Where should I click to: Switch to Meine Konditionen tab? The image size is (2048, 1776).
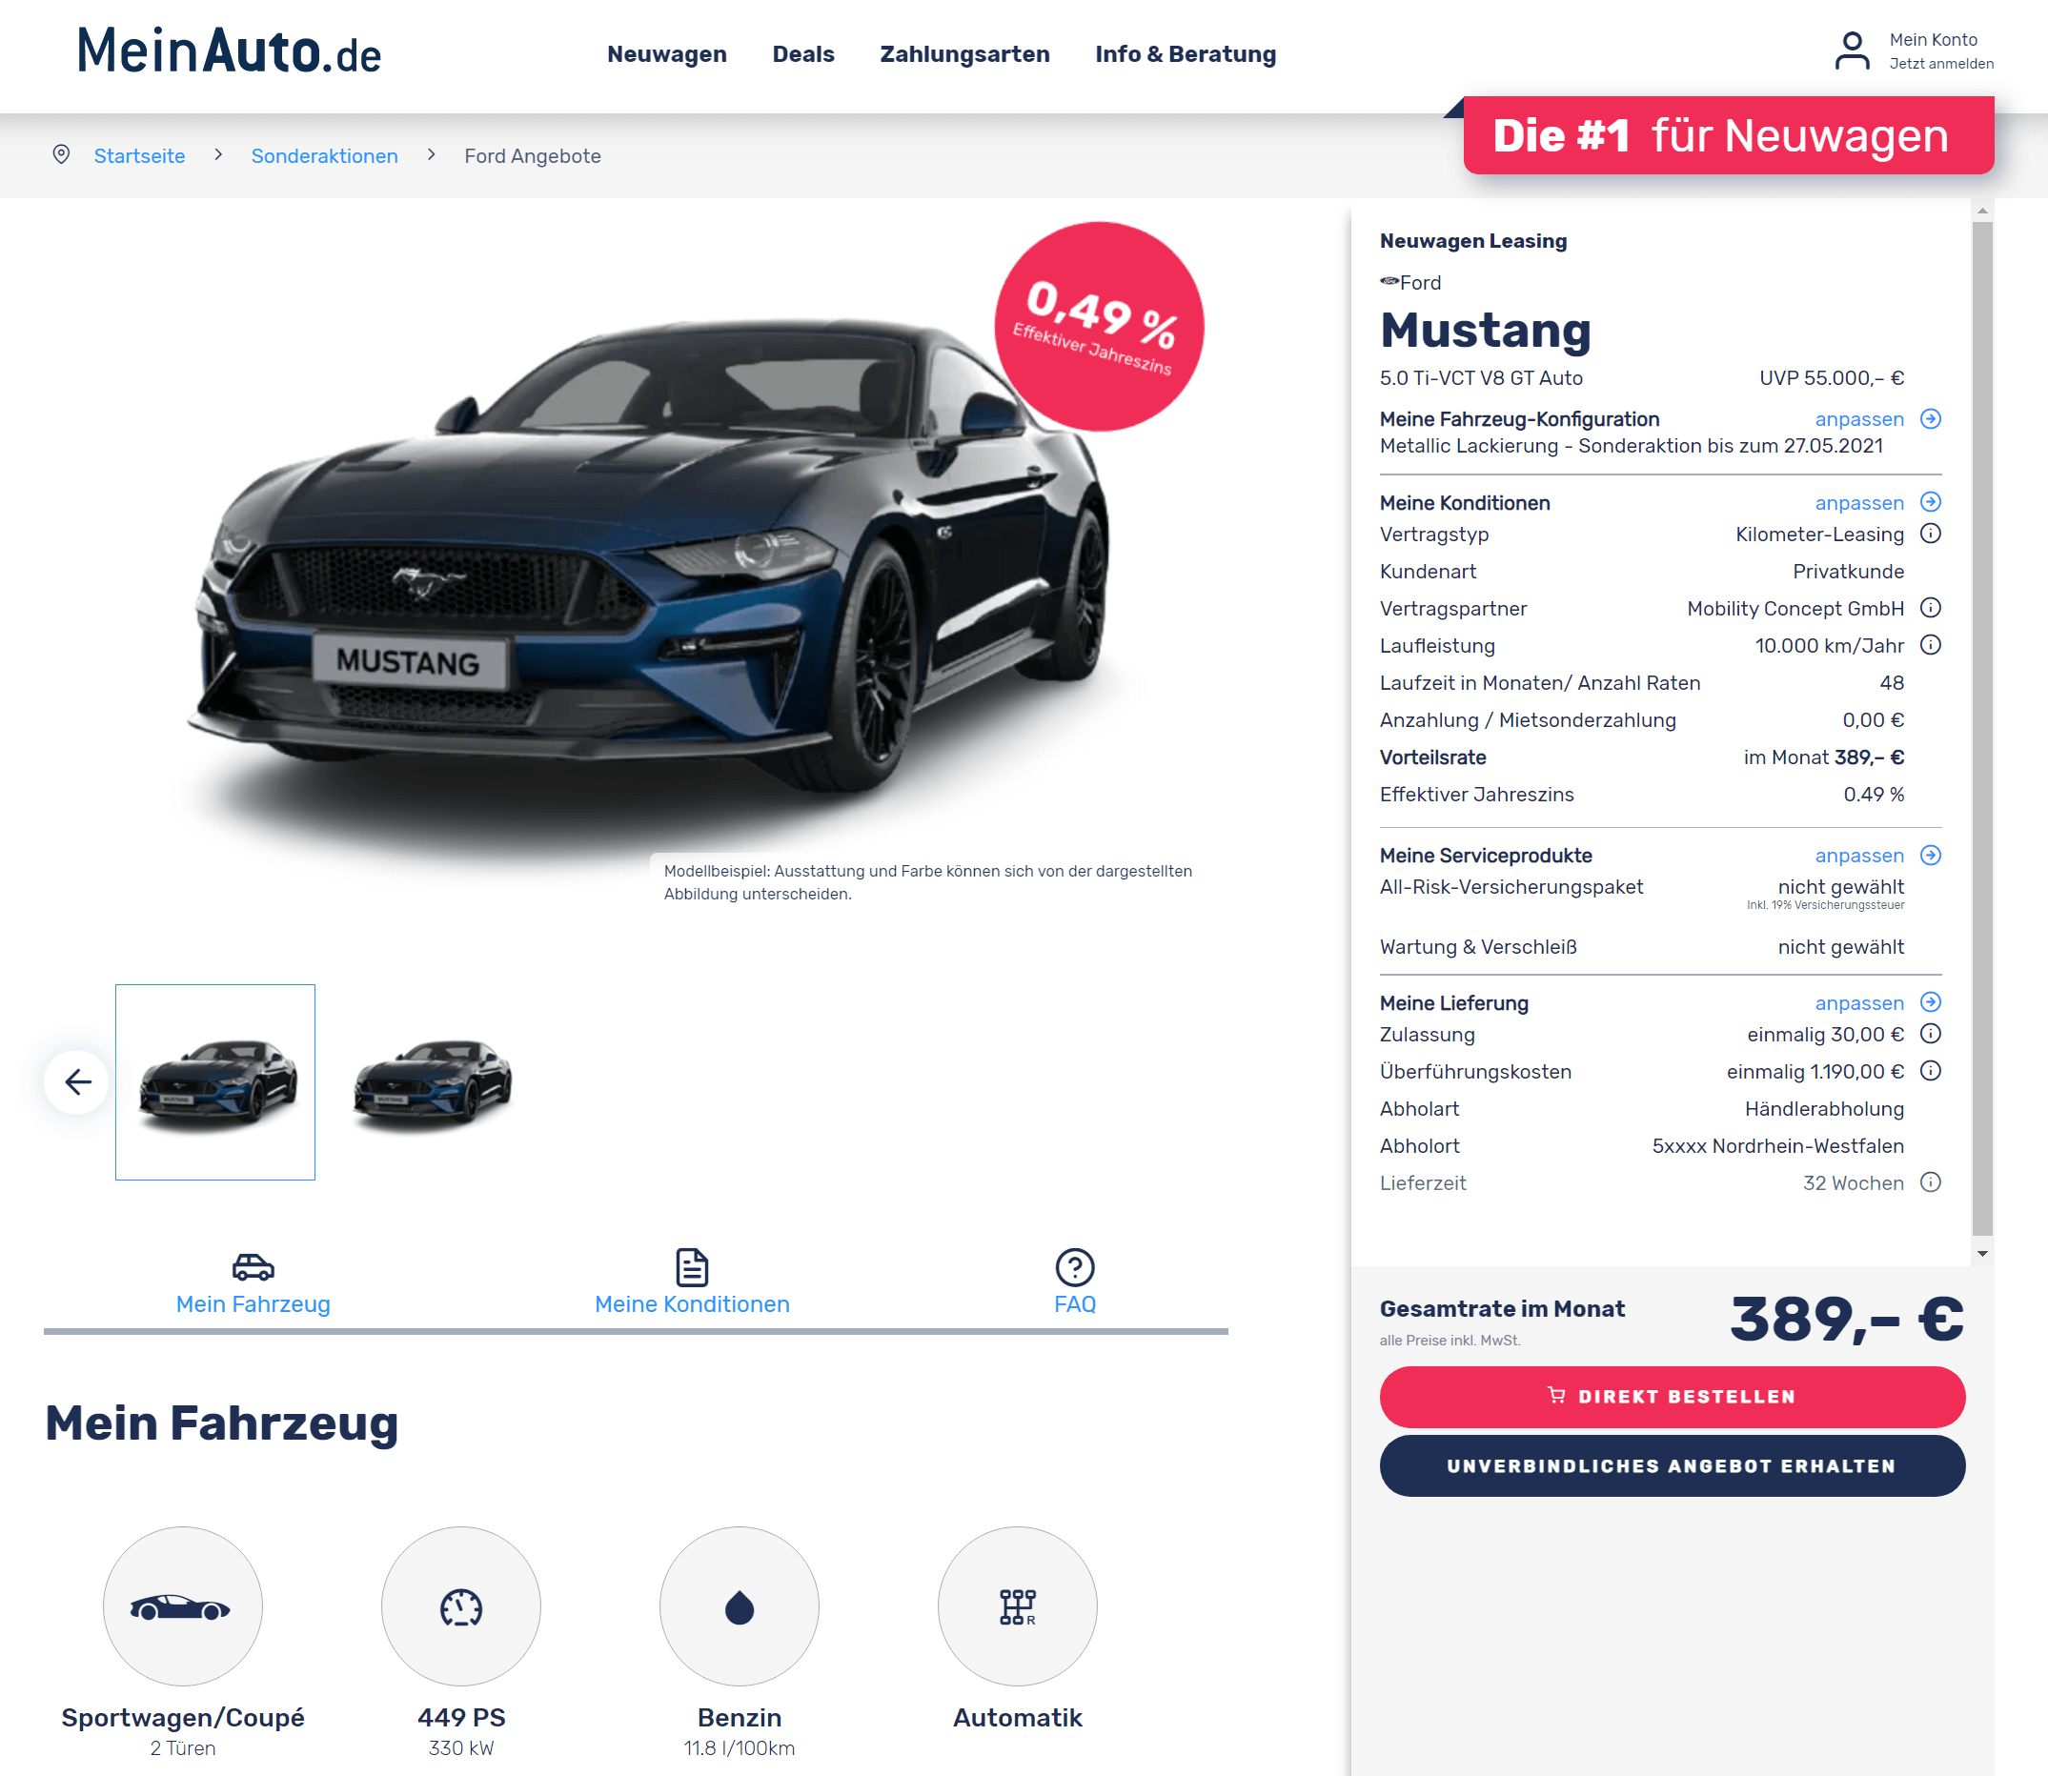[692, 1282]
